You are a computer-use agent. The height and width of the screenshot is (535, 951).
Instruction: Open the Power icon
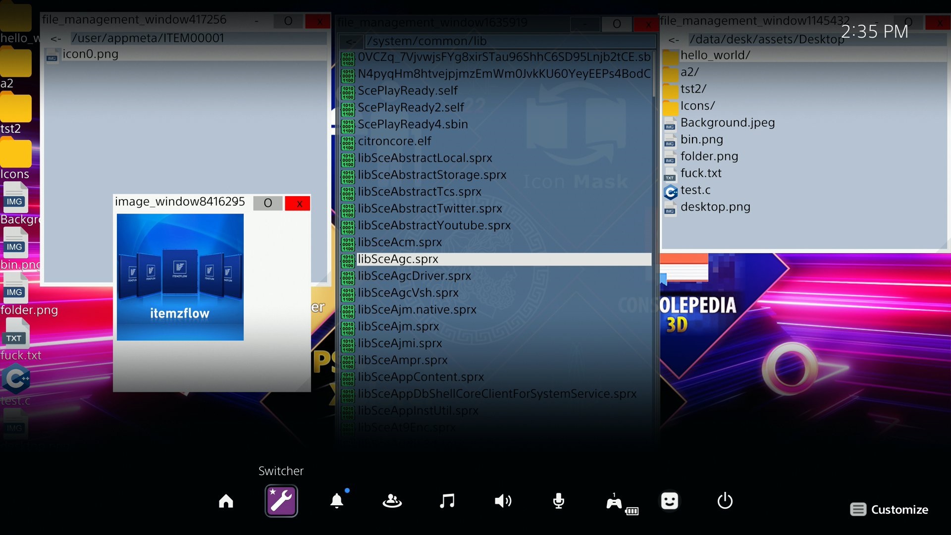(x=725, y=501)
